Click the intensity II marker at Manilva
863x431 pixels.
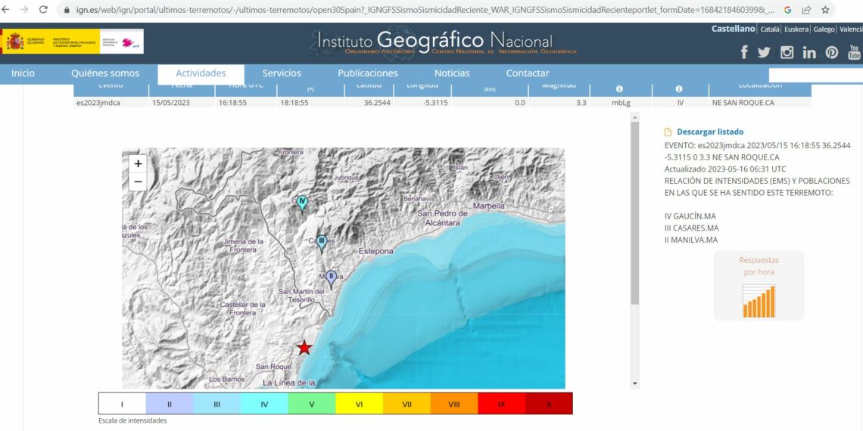pos(331,278)
